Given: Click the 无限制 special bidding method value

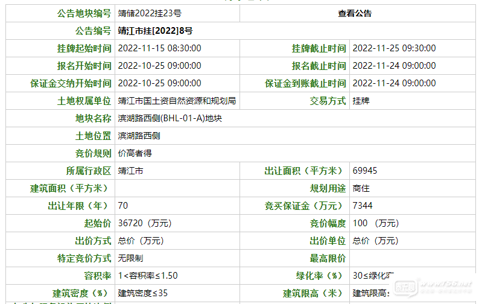Looking at the screenshot, I should 130,258.
